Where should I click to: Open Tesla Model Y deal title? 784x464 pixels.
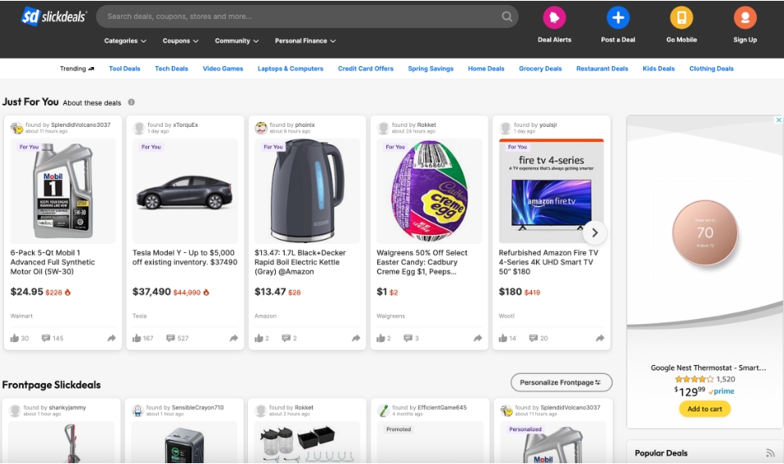pyautogui.click(x=184, y=258)
